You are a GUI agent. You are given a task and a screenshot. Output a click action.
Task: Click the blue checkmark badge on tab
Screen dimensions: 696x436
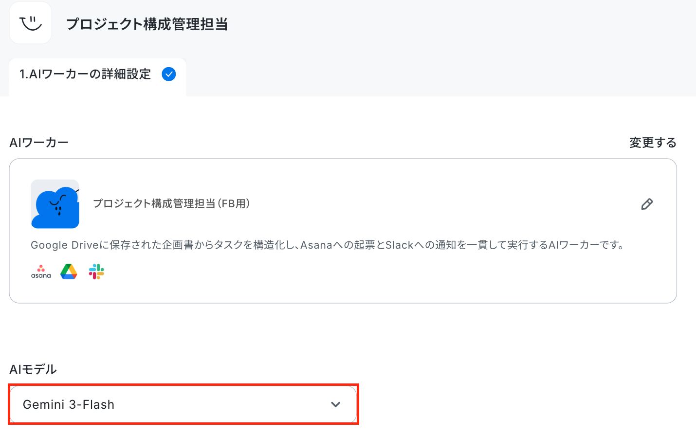click(x=169, y=74)
